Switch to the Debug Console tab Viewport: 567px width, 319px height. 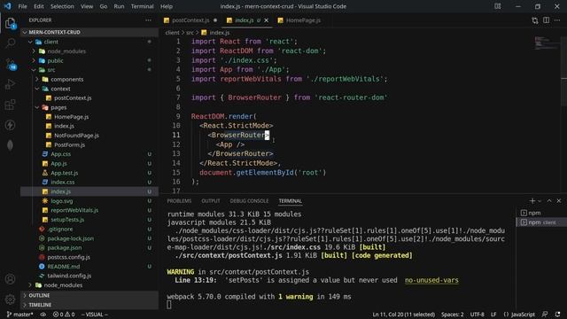click(x=249, y=201)
